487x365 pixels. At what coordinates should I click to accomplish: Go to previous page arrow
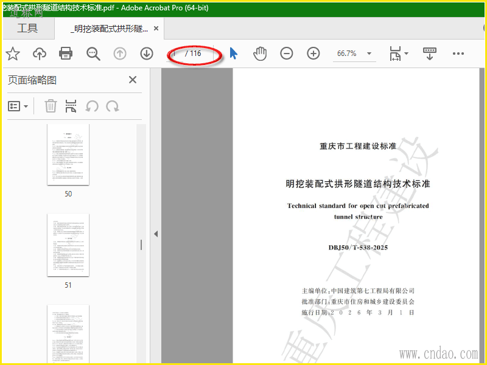tap(120, 54)
